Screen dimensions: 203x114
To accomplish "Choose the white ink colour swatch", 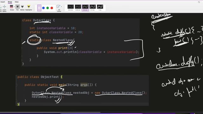I will pyautogui.click(x=39, y=8).
